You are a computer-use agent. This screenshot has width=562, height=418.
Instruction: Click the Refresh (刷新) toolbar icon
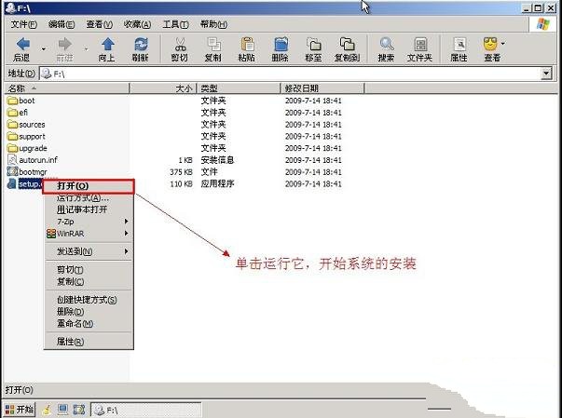(x=140, y=45)
